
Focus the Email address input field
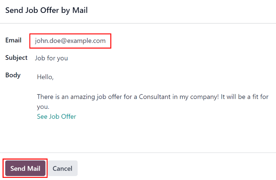70,41
